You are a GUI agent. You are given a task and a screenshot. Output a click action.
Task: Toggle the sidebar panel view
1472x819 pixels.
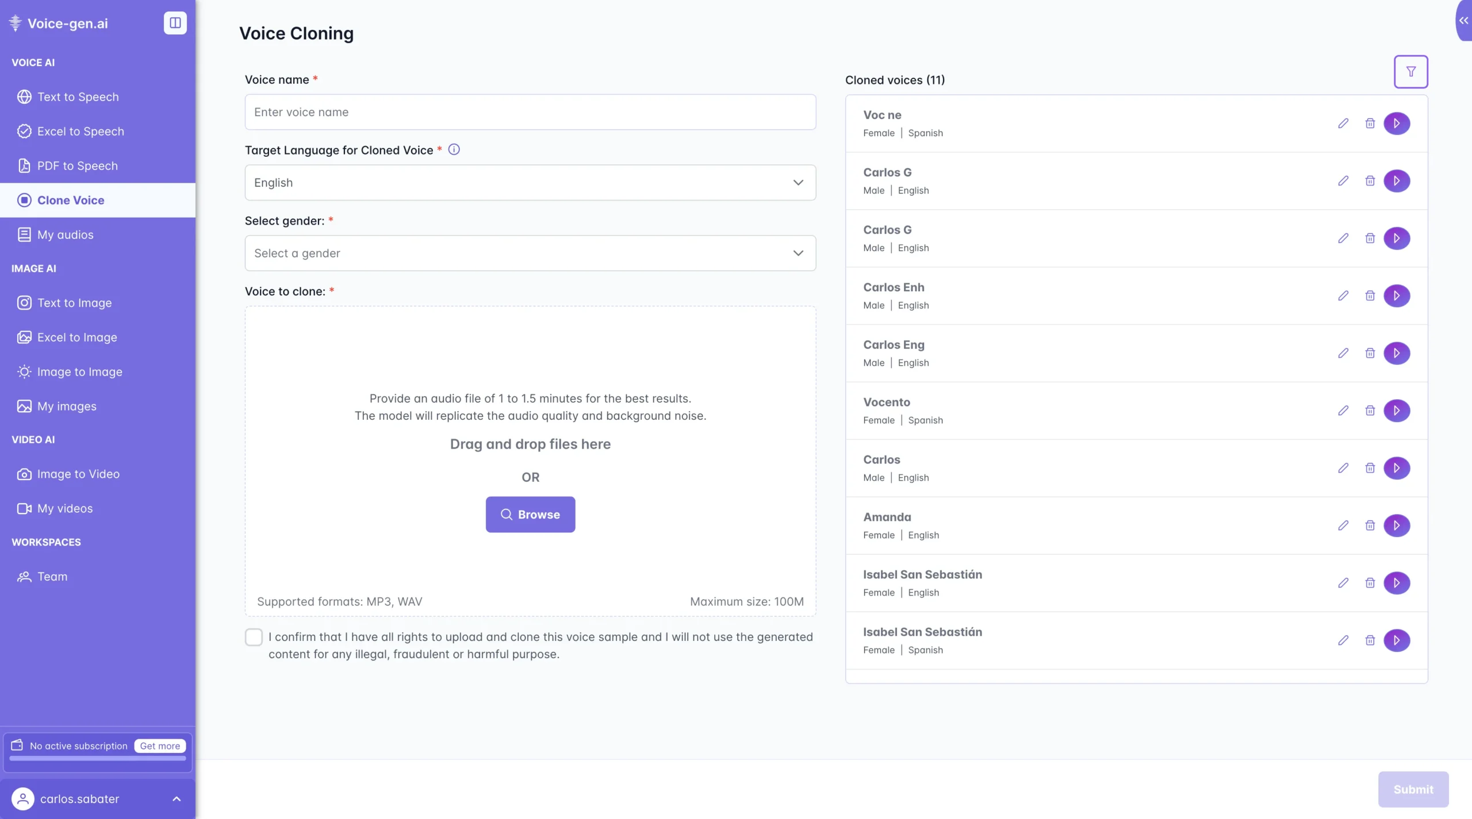pyautogui.click(x=175, y=23)
